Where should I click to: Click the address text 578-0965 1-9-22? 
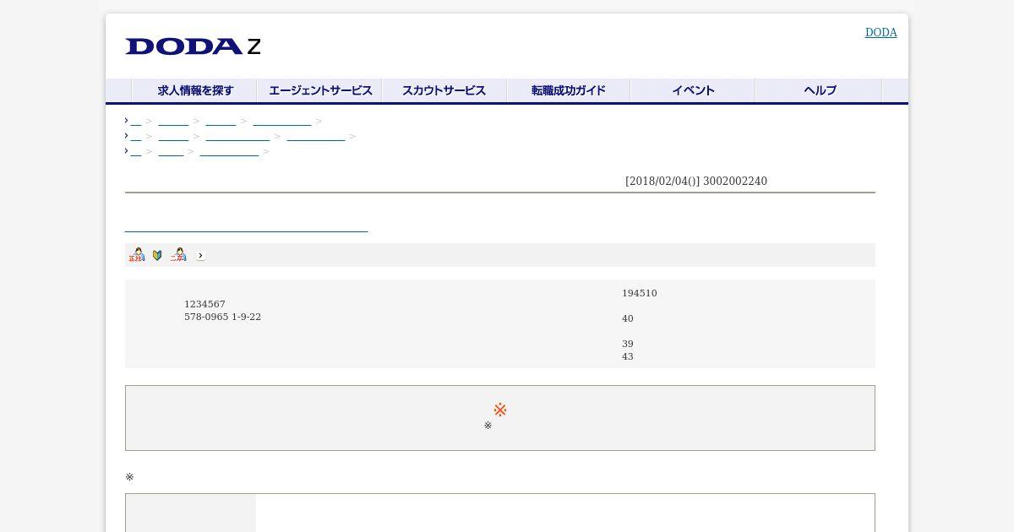tap(222, 317)
